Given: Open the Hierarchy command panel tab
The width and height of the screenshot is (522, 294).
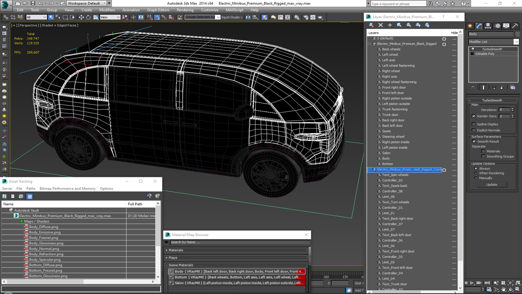Looking at the screenshot, I should point(488,26).
